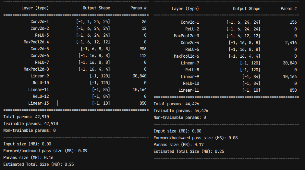The height and width of the screenshot is (170, 305).
Task: Click ReLU-8 in right summary
Action: 192,70
